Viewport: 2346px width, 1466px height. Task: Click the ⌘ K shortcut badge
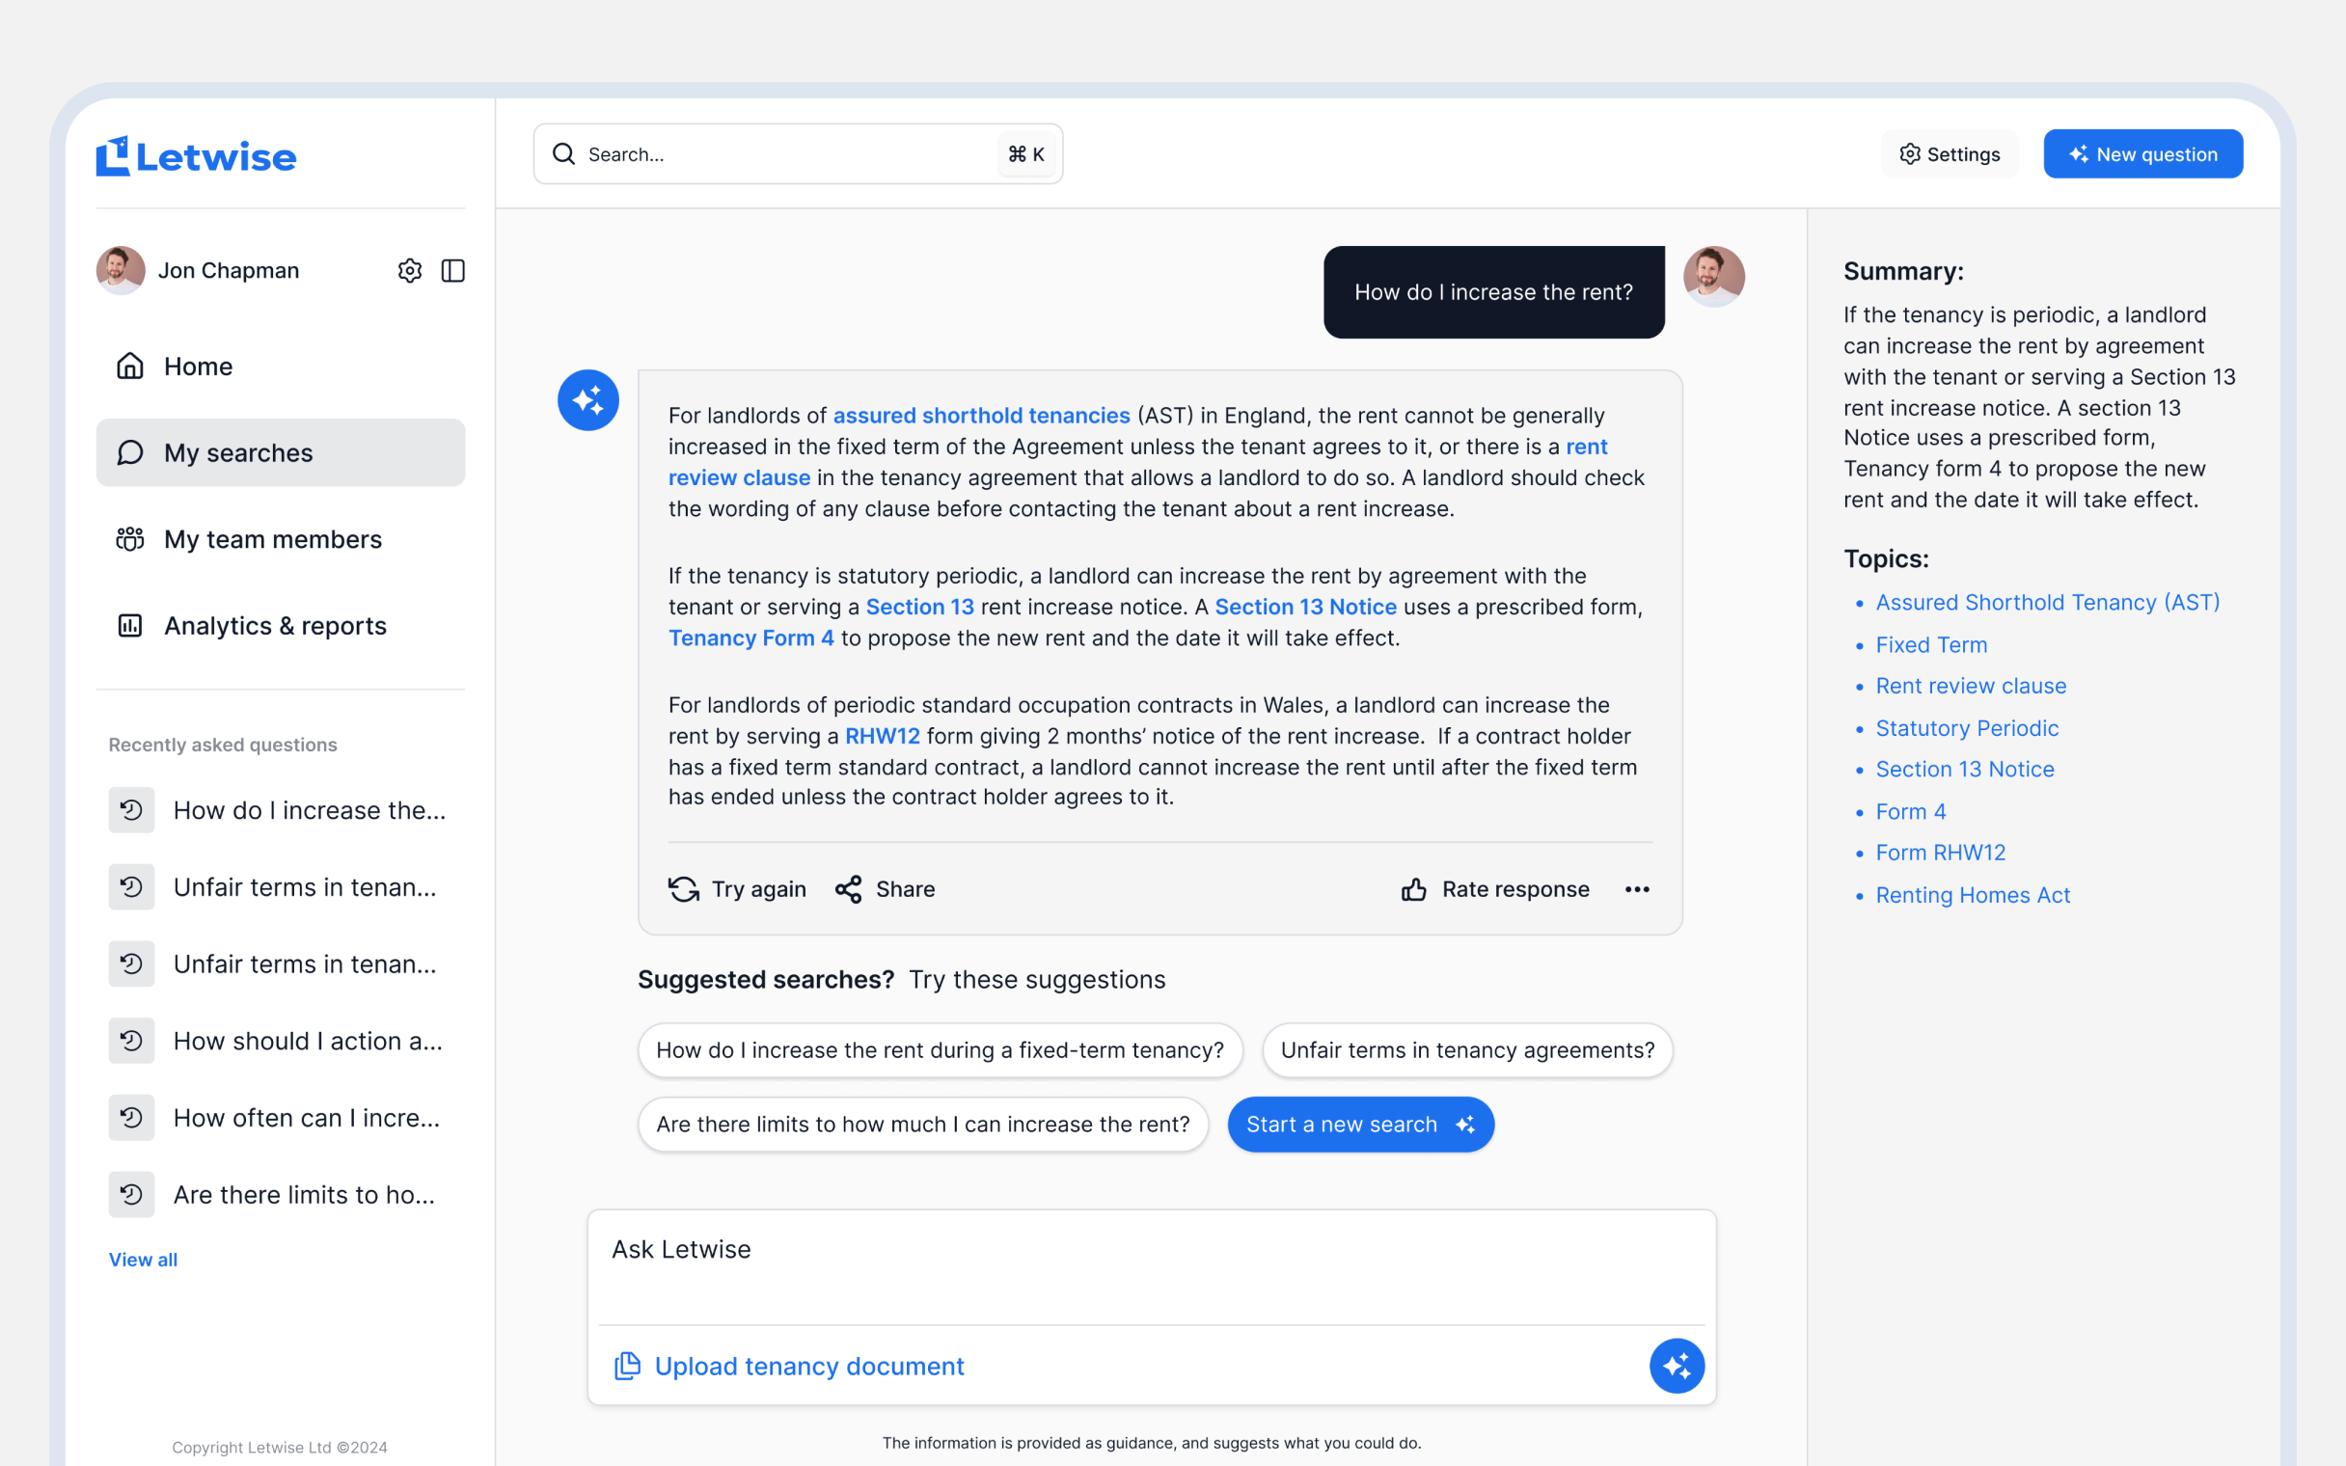(1026, 154)
